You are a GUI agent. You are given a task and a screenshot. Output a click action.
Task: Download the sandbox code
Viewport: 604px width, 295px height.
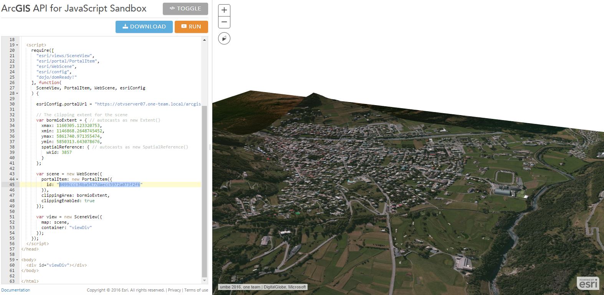tap(144, 26)
